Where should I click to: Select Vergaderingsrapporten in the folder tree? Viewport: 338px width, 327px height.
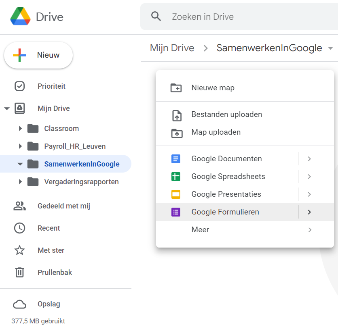coord(82,182)
